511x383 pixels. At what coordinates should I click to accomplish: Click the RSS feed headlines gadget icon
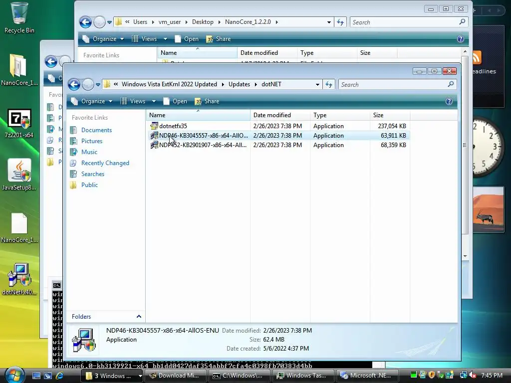[x=476, y=58]
